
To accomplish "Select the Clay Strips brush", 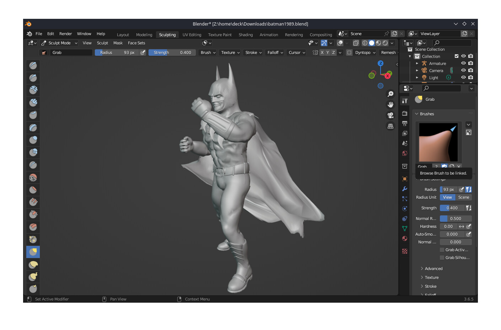I will [33, 103].
